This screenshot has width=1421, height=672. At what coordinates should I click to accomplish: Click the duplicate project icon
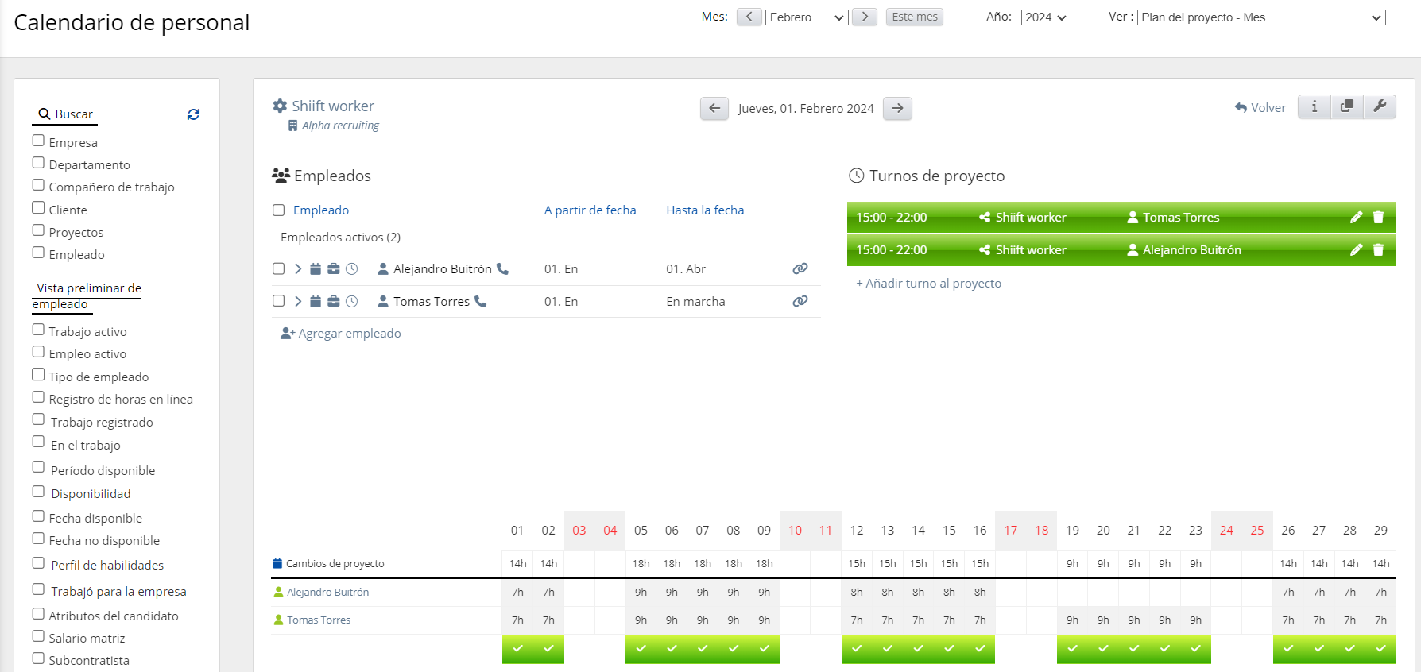coord(1346,106)
